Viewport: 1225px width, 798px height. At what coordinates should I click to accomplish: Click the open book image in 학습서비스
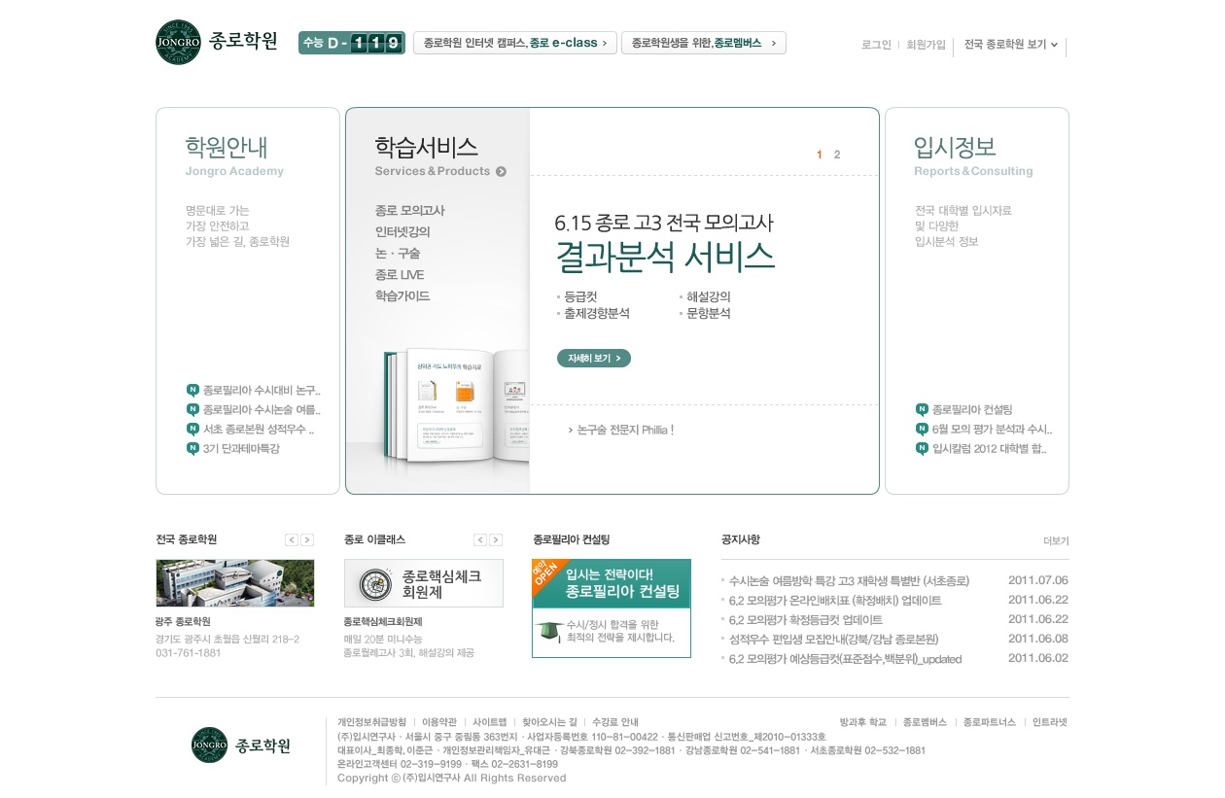pos(457,406)
